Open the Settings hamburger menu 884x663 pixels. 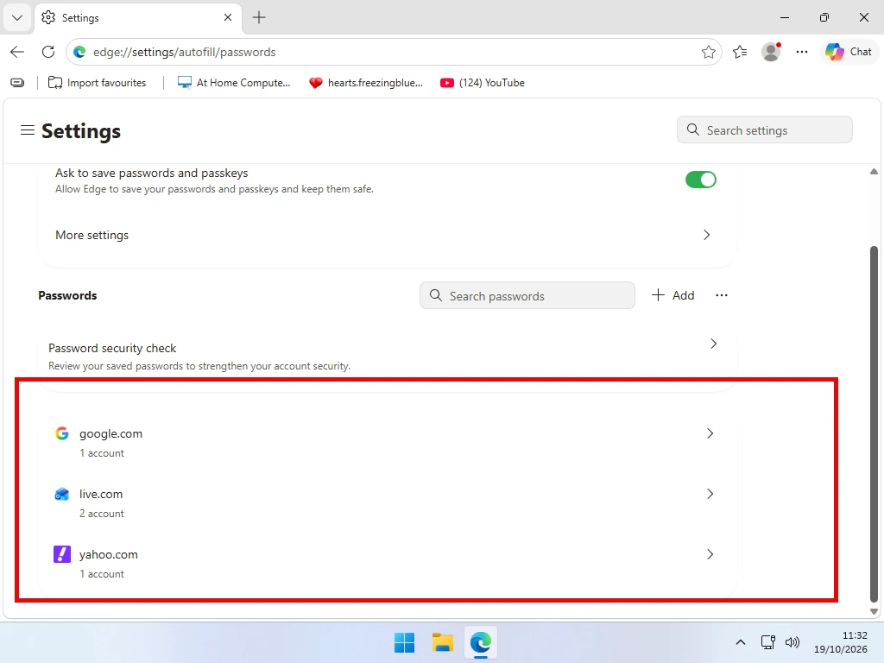(27, 130)
